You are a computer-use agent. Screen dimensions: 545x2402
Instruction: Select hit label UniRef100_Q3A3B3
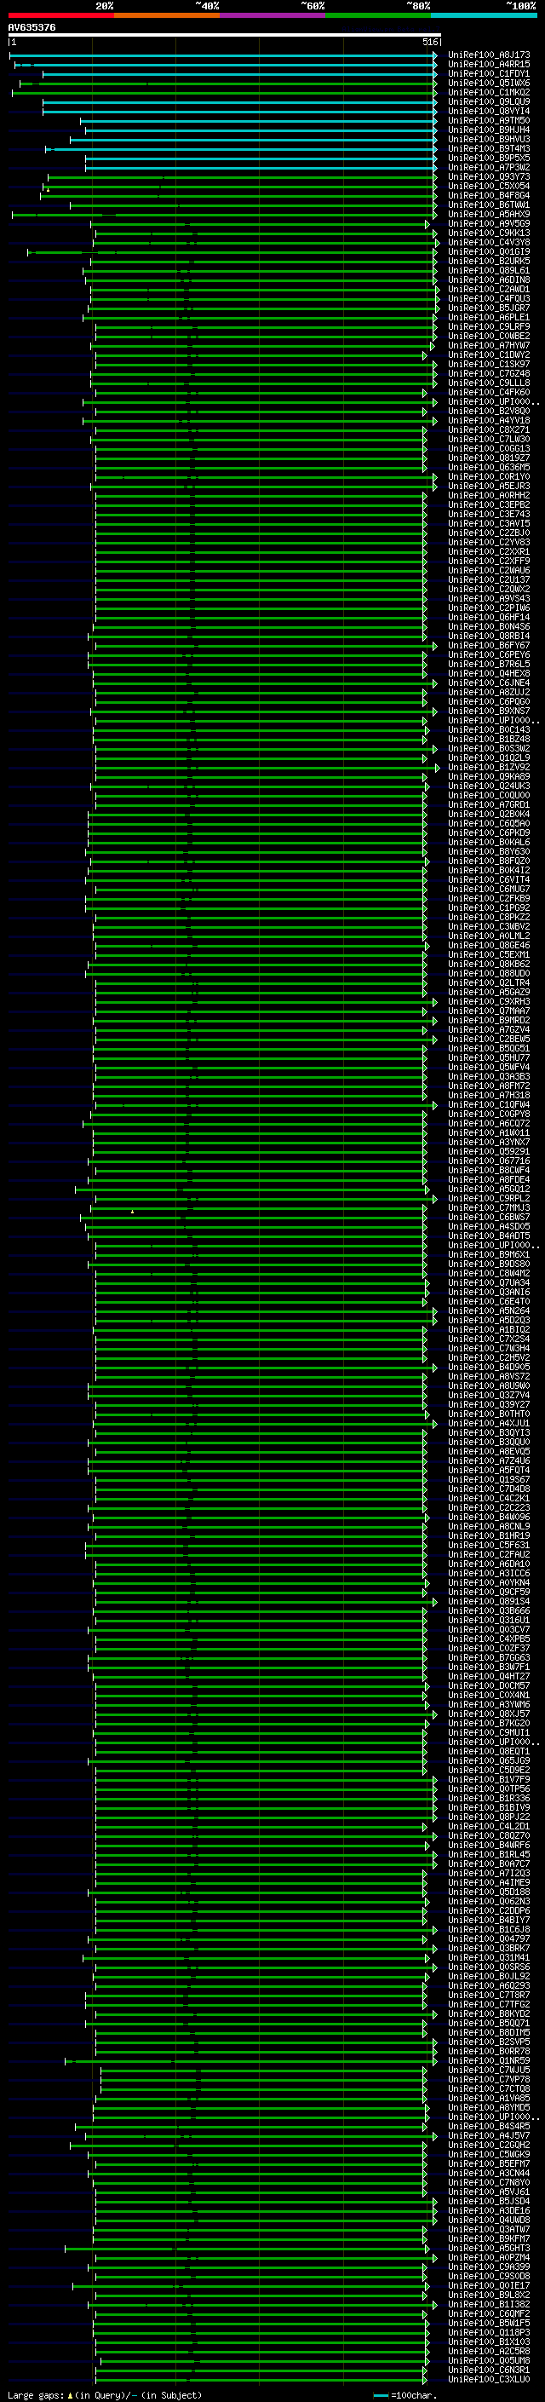pos(489,1076)
